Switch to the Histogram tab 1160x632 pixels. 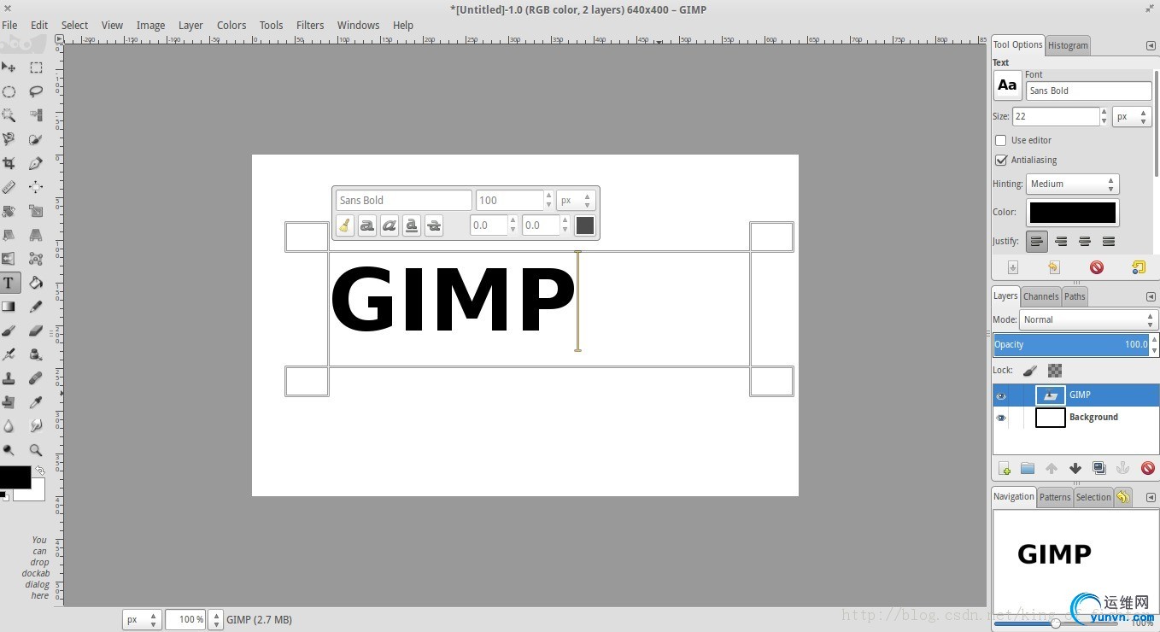point(1068,45)
